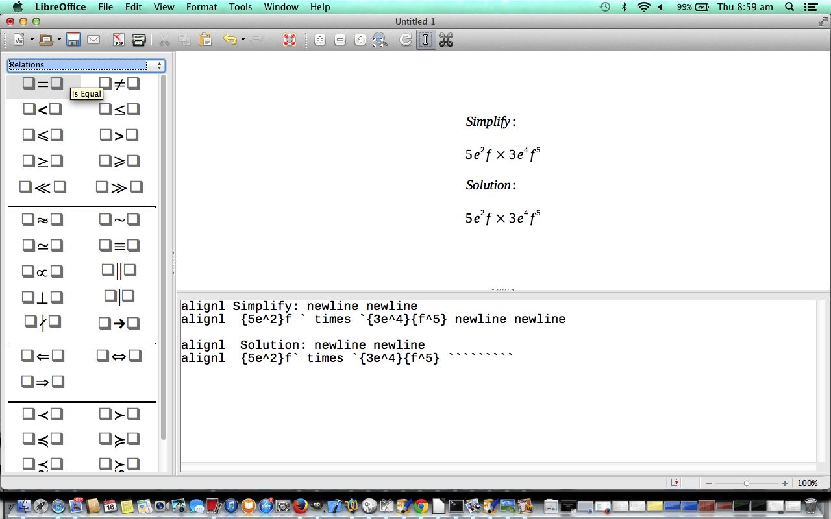
Task: Insert the Less Than Or Equal relation
Action: coord(119,110)
